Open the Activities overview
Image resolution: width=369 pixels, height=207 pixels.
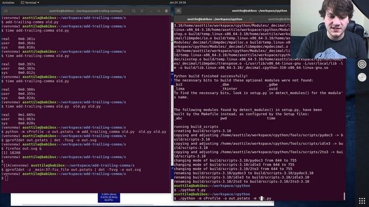point(8,2)
